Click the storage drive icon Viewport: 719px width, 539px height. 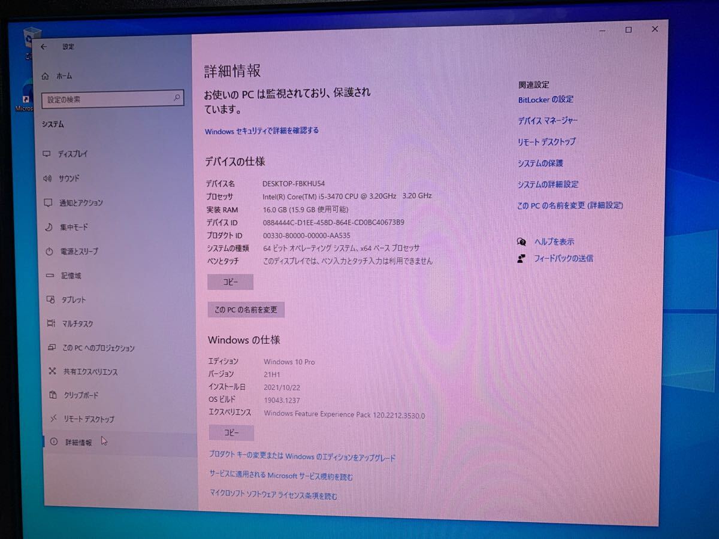point(50,275)
